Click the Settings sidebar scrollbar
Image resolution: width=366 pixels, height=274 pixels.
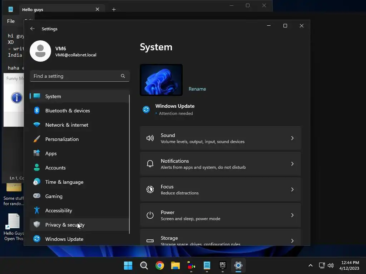click(129, 164)
